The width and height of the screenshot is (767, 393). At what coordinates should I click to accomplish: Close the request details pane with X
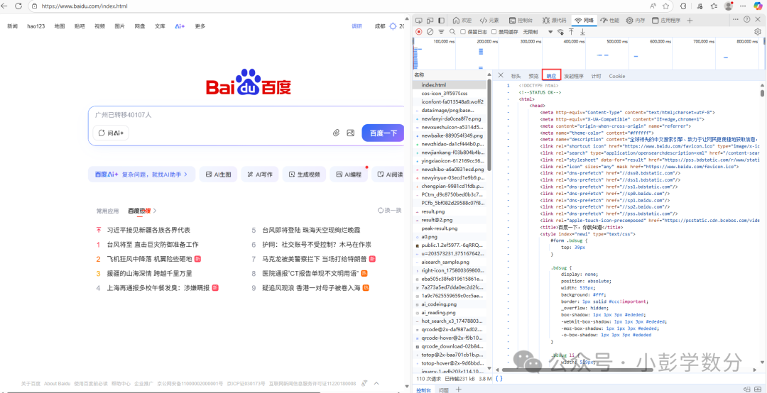tap(501, 75)
